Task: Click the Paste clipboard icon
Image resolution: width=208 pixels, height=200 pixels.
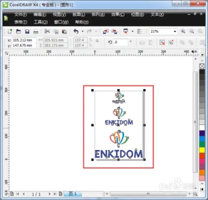Action: click(64, 31)
